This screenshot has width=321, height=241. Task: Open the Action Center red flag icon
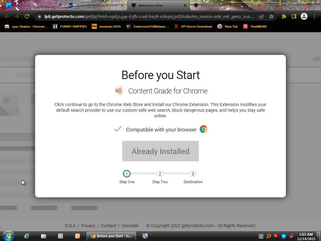(x=276, y=236)
